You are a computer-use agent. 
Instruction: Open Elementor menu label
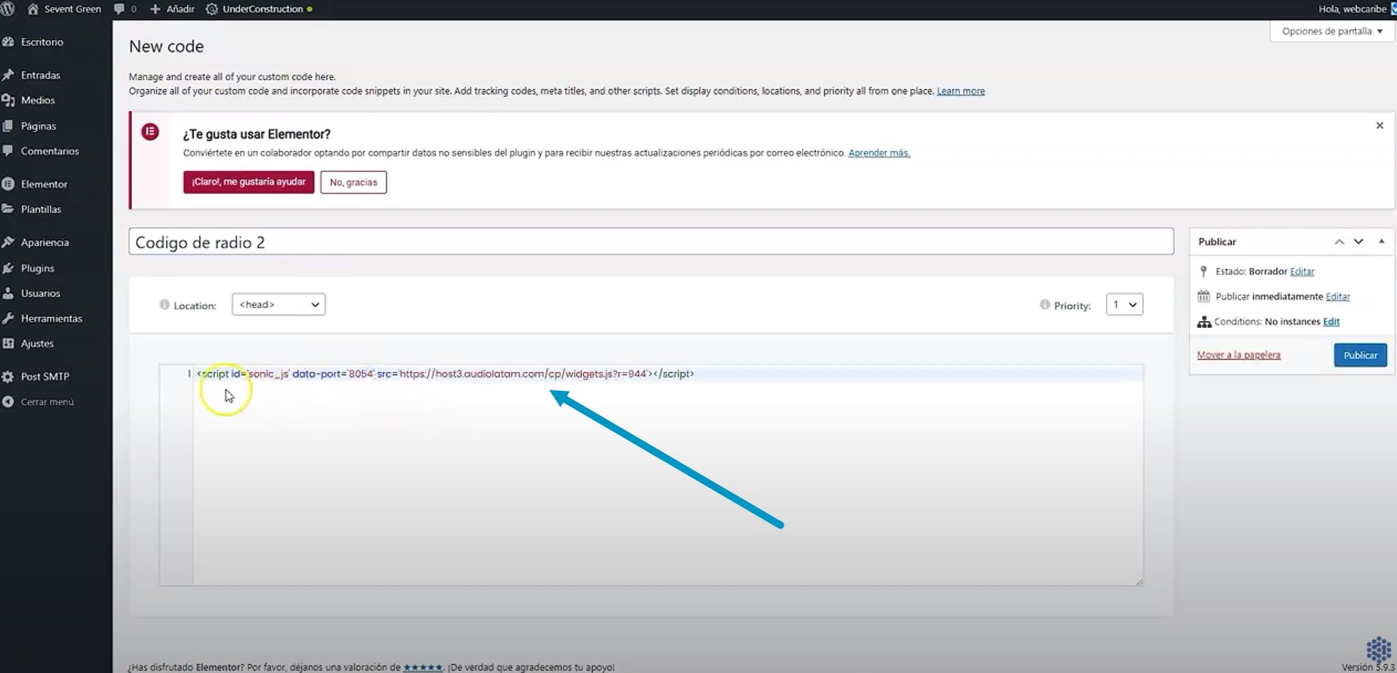(44, 184)
